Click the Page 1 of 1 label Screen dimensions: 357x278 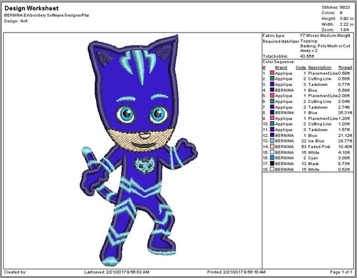point(341,272)
